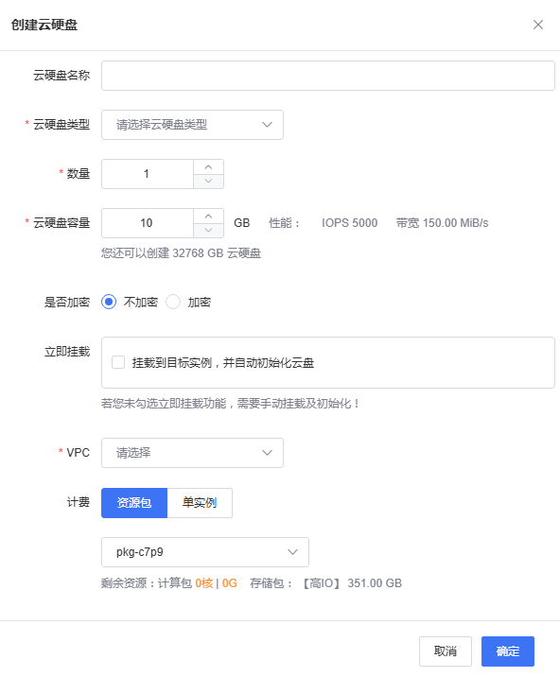560x677 pixels.
Task: Check 挂载到目标实例 checkbox
Action: 118,362
